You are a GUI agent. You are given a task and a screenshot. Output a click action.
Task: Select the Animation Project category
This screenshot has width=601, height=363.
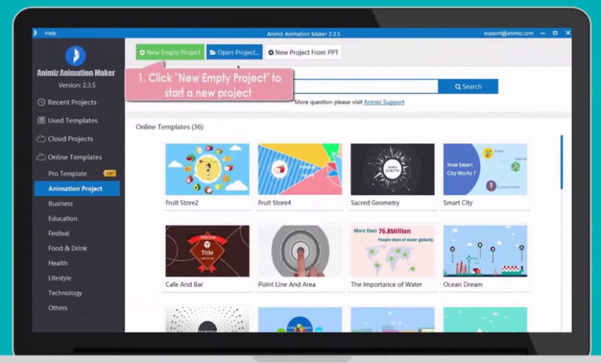[75, 189]
